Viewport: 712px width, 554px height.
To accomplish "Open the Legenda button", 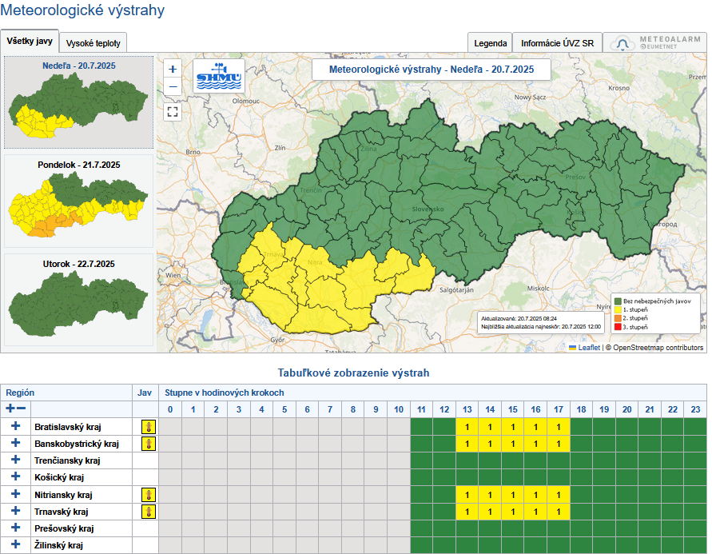I will 490,43.
